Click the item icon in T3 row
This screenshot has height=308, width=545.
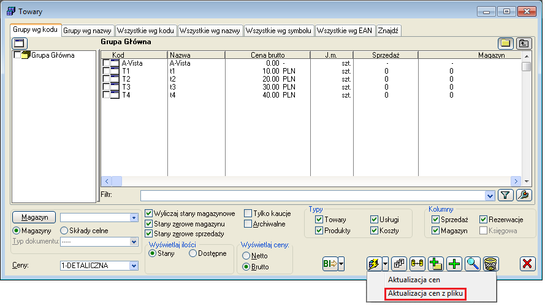115,87
